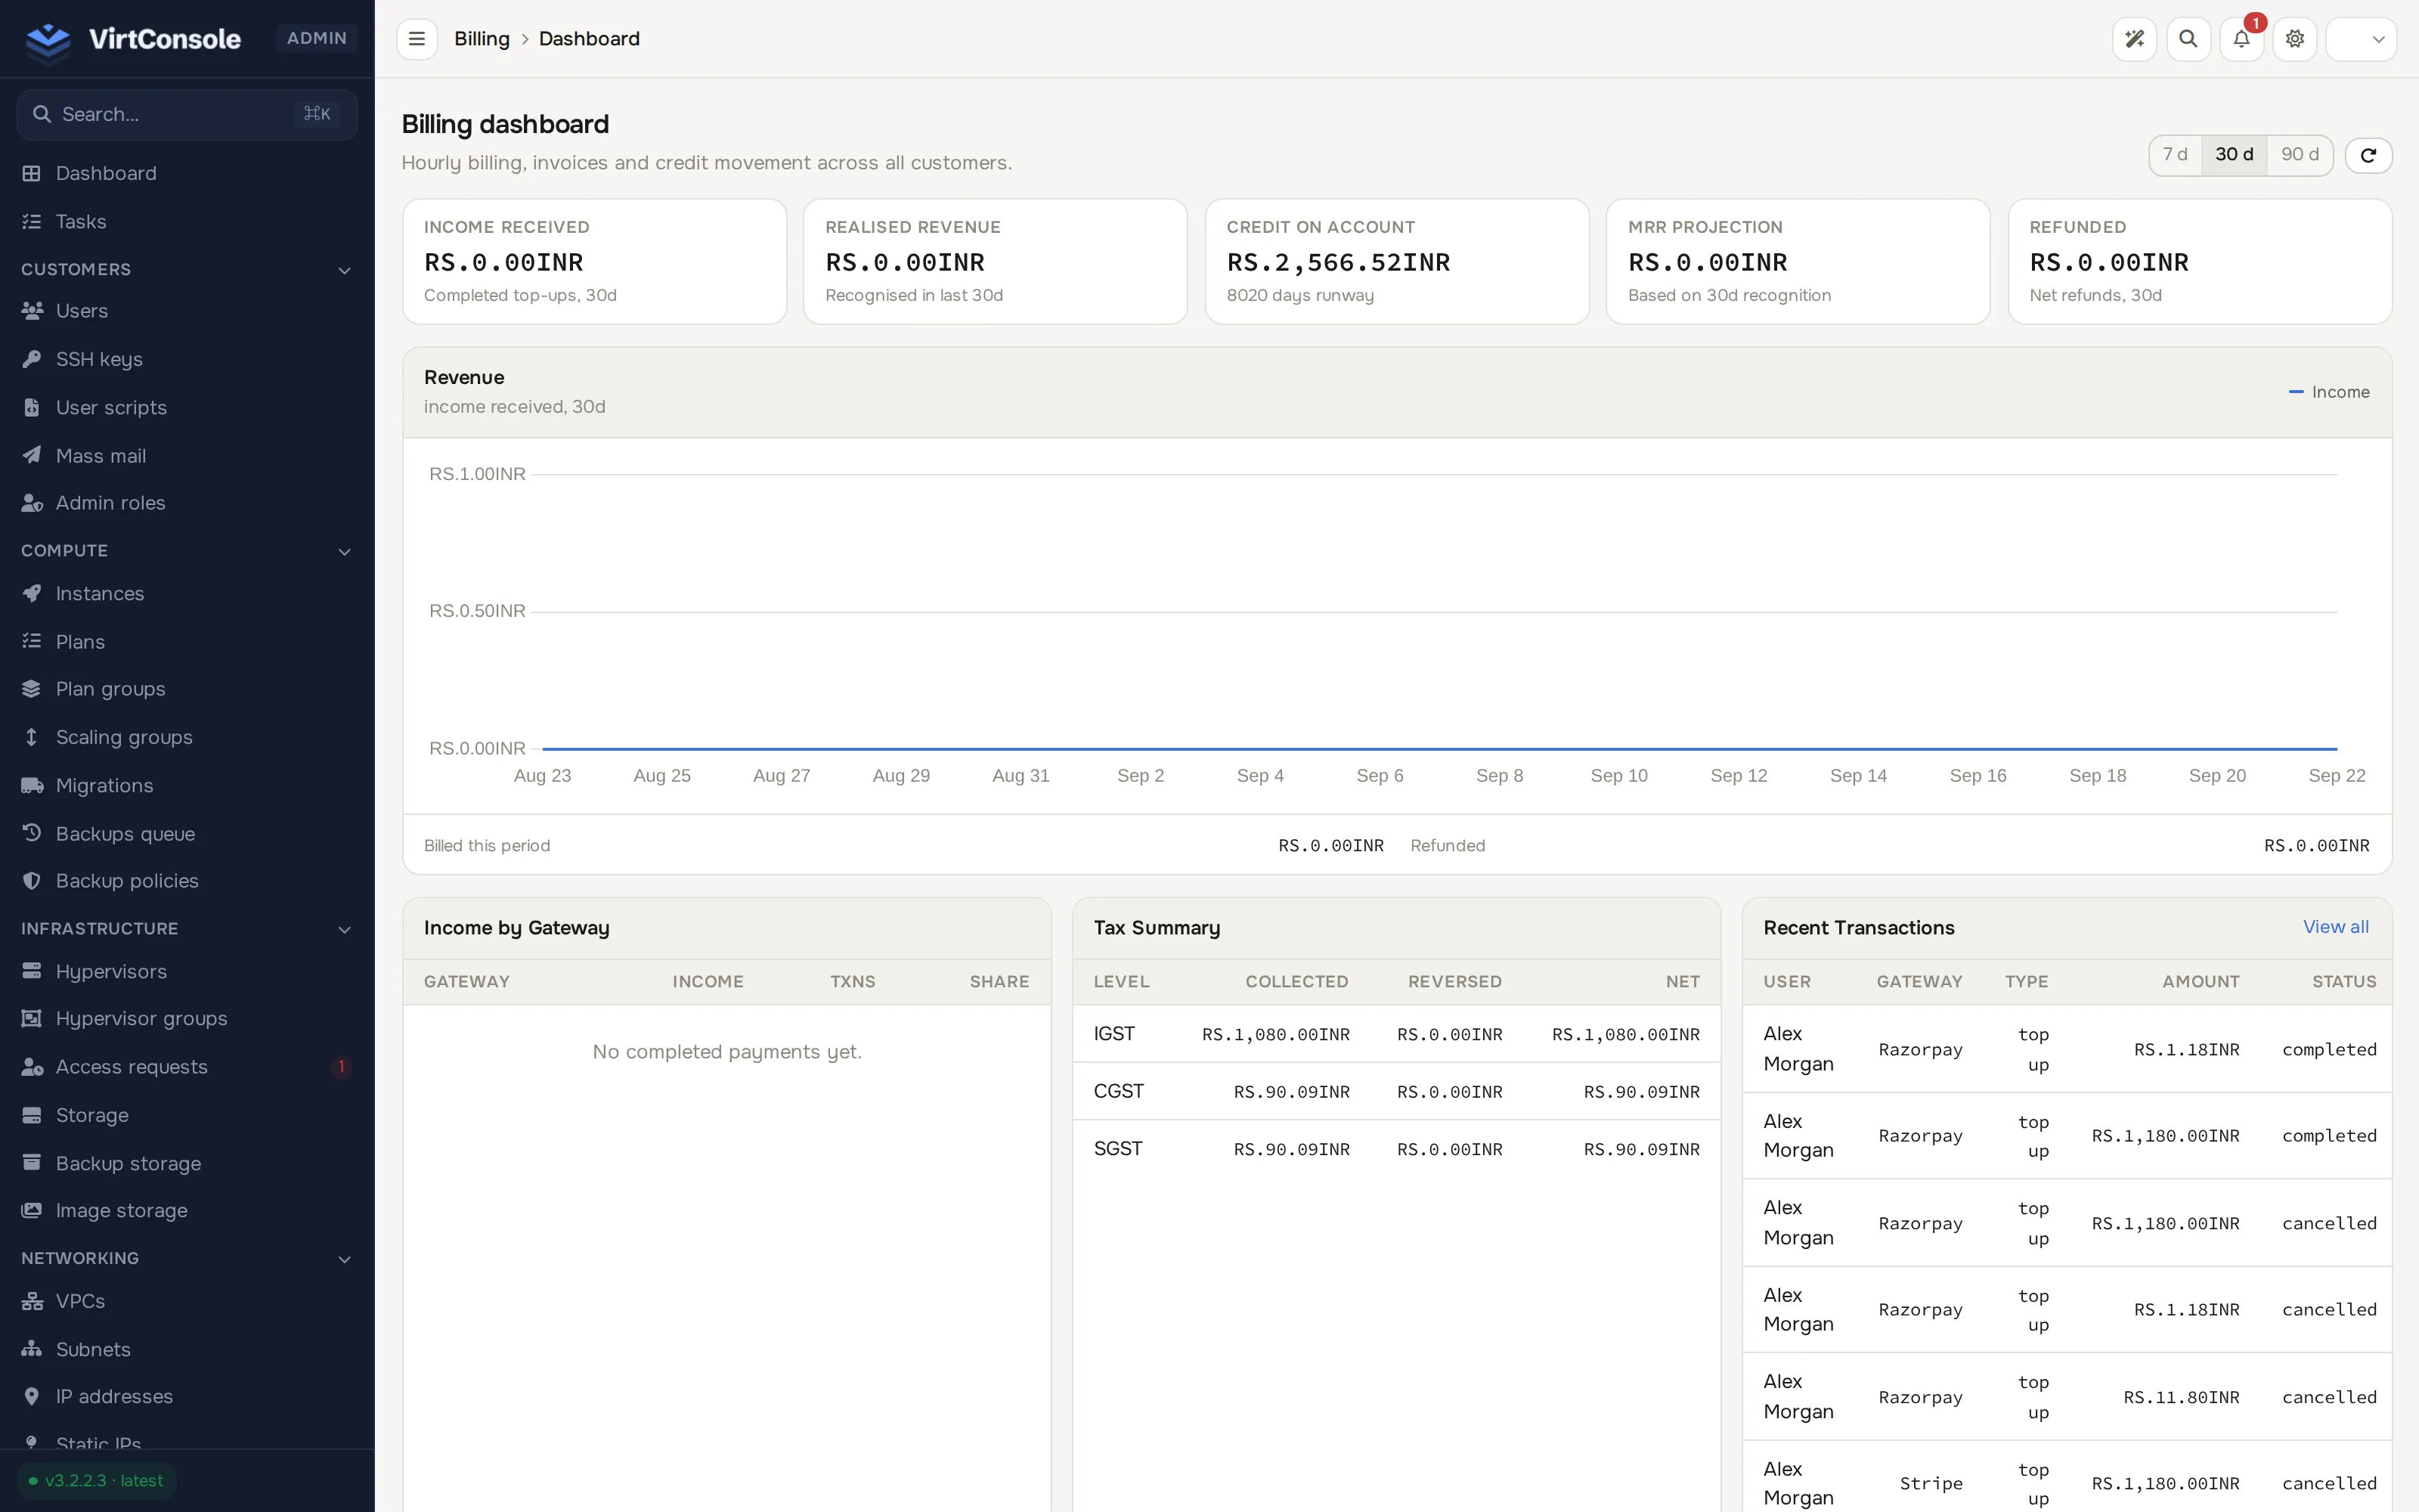Click the magic wand icon in top bar

click(x=2134, y=39)
